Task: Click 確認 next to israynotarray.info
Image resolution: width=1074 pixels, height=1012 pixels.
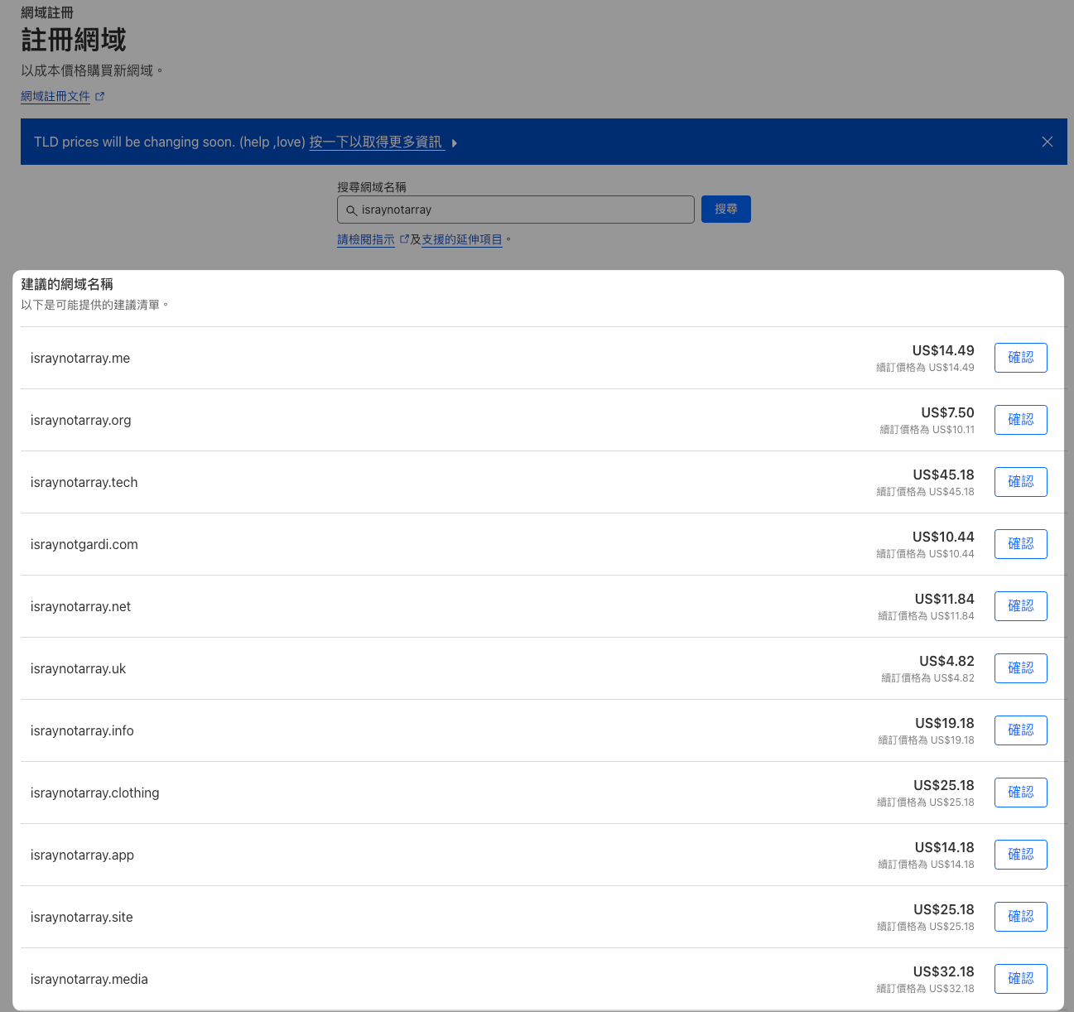Action: coord(1020,730)
